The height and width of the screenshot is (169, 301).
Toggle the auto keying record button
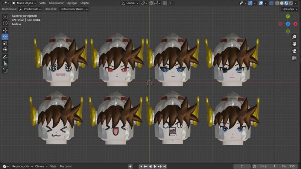(x=130, y=166)
